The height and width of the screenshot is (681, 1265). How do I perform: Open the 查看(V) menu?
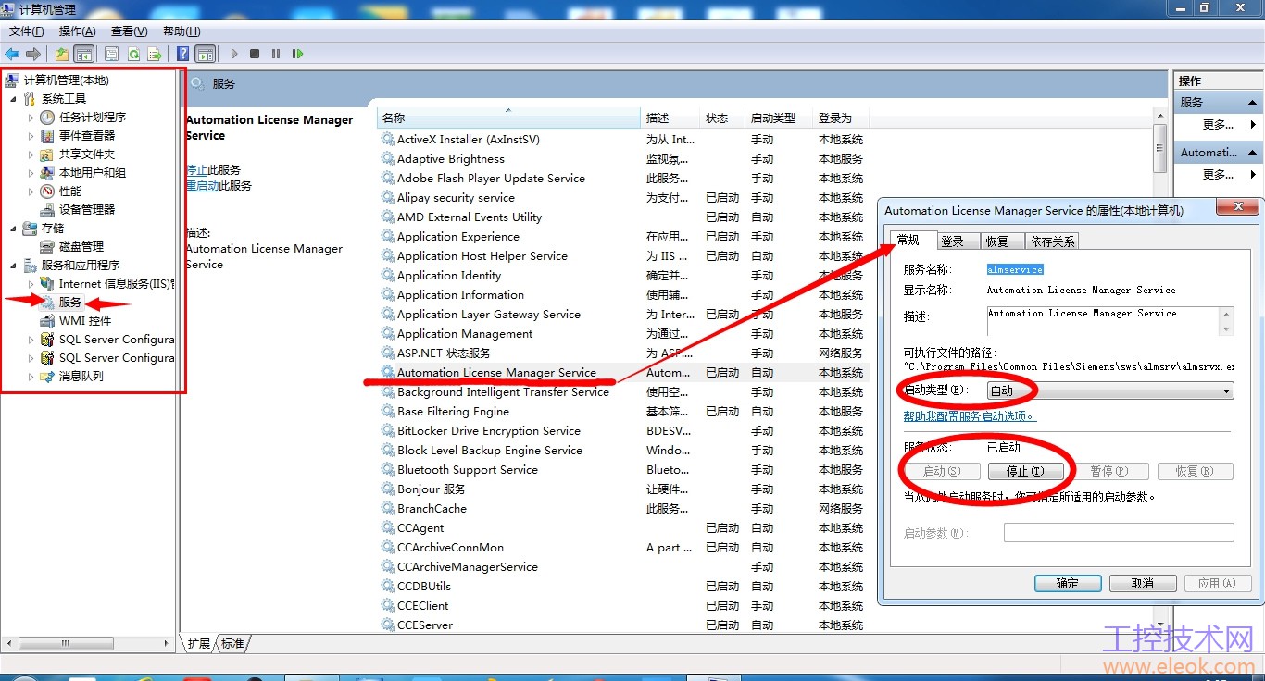coord(129,31)
